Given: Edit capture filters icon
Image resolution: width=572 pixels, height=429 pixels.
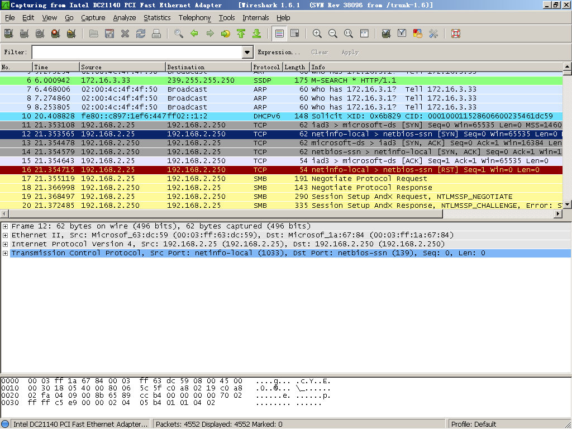Looking at the screenshot, I should [x=387, y=34].
